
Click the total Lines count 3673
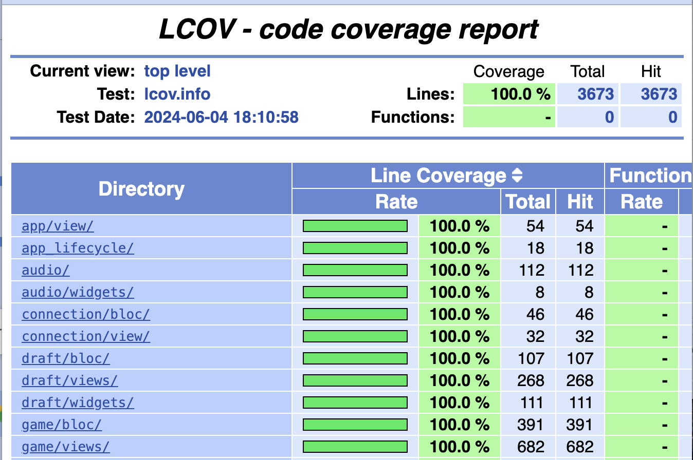coord(595,94)
